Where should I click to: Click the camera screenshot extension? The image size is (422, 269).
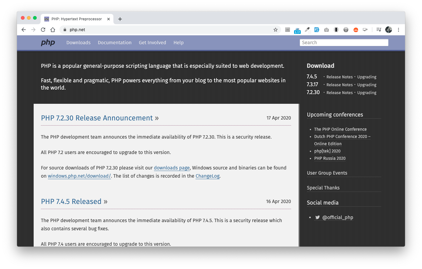click(x=327, y=30)
